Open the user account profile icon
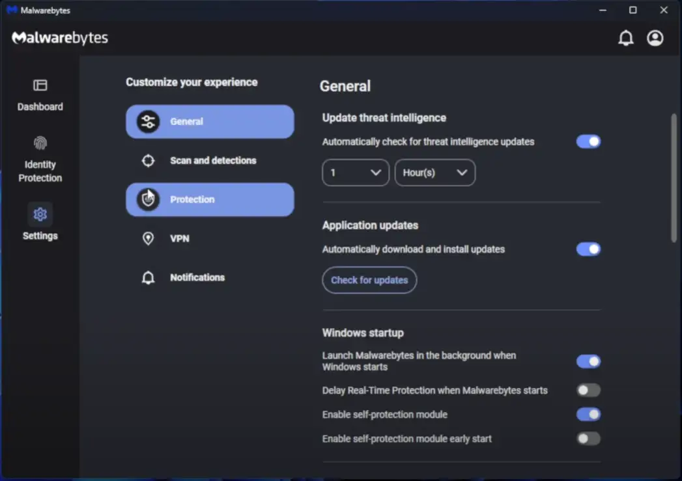The width and height of the screenshot is (682, 481). pos(655,38)
